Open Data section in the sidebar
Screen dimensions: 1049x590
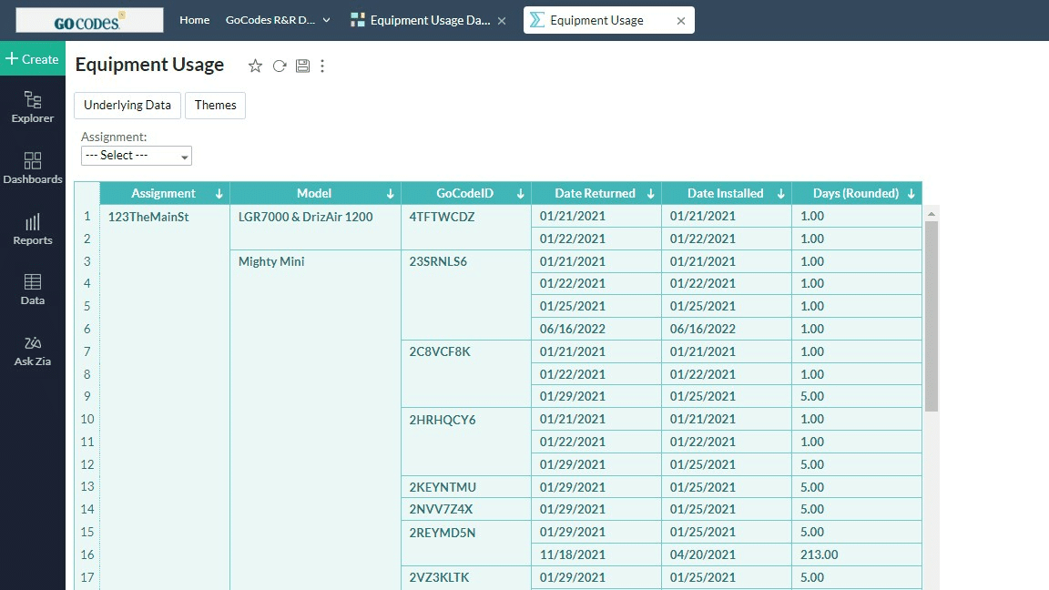tap(33, 289)
